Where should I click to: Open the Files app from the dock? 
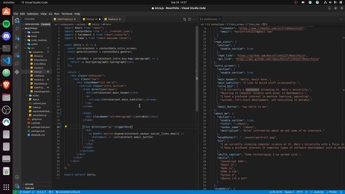6,97
